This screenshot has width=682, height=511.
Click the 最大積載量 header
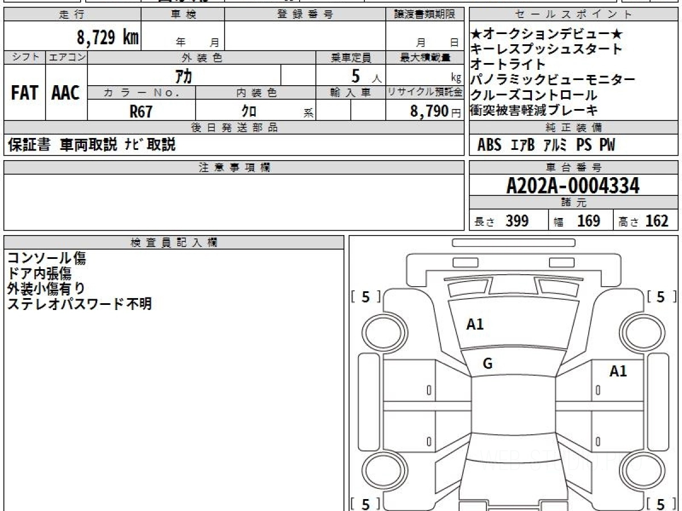425,57
